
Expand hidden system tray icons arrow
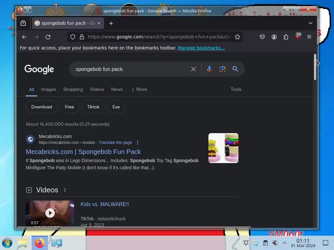pos(284,243)
